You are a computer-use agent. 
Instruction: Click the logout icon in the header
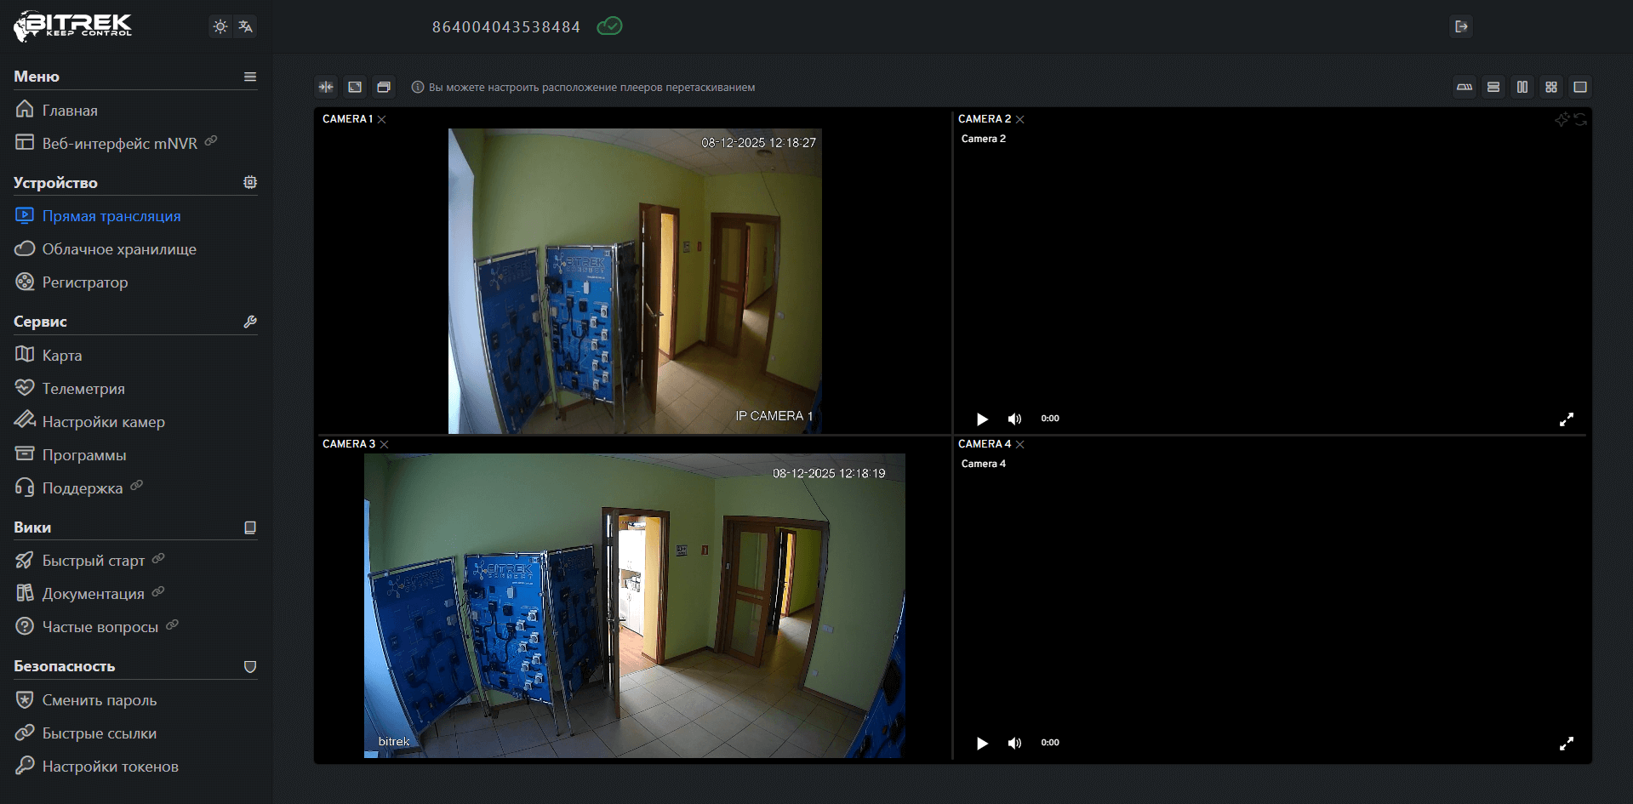pos(1461,26)
